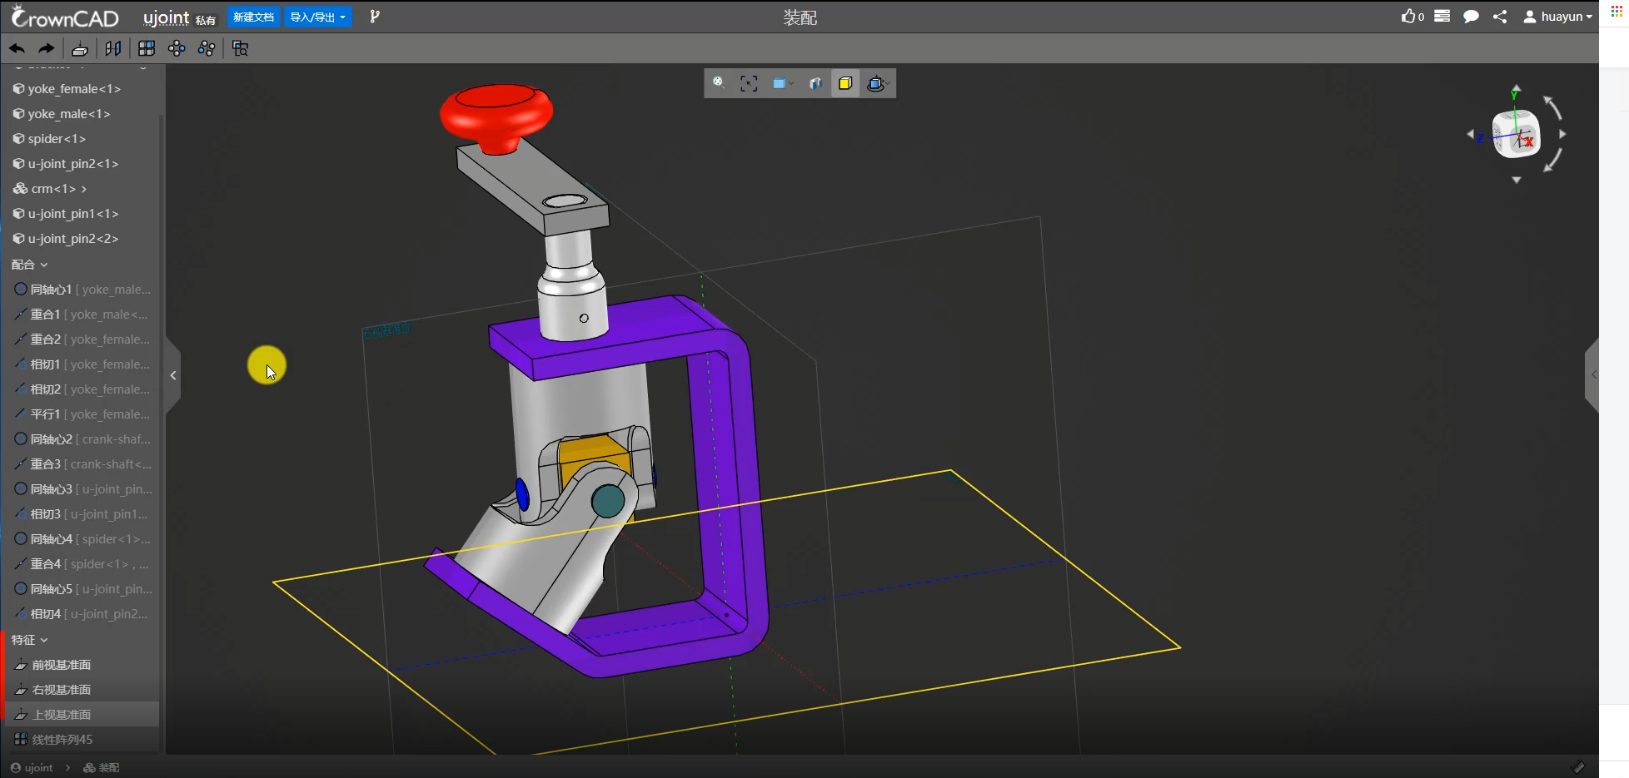Select the mirror components tool

coord(113,48)
